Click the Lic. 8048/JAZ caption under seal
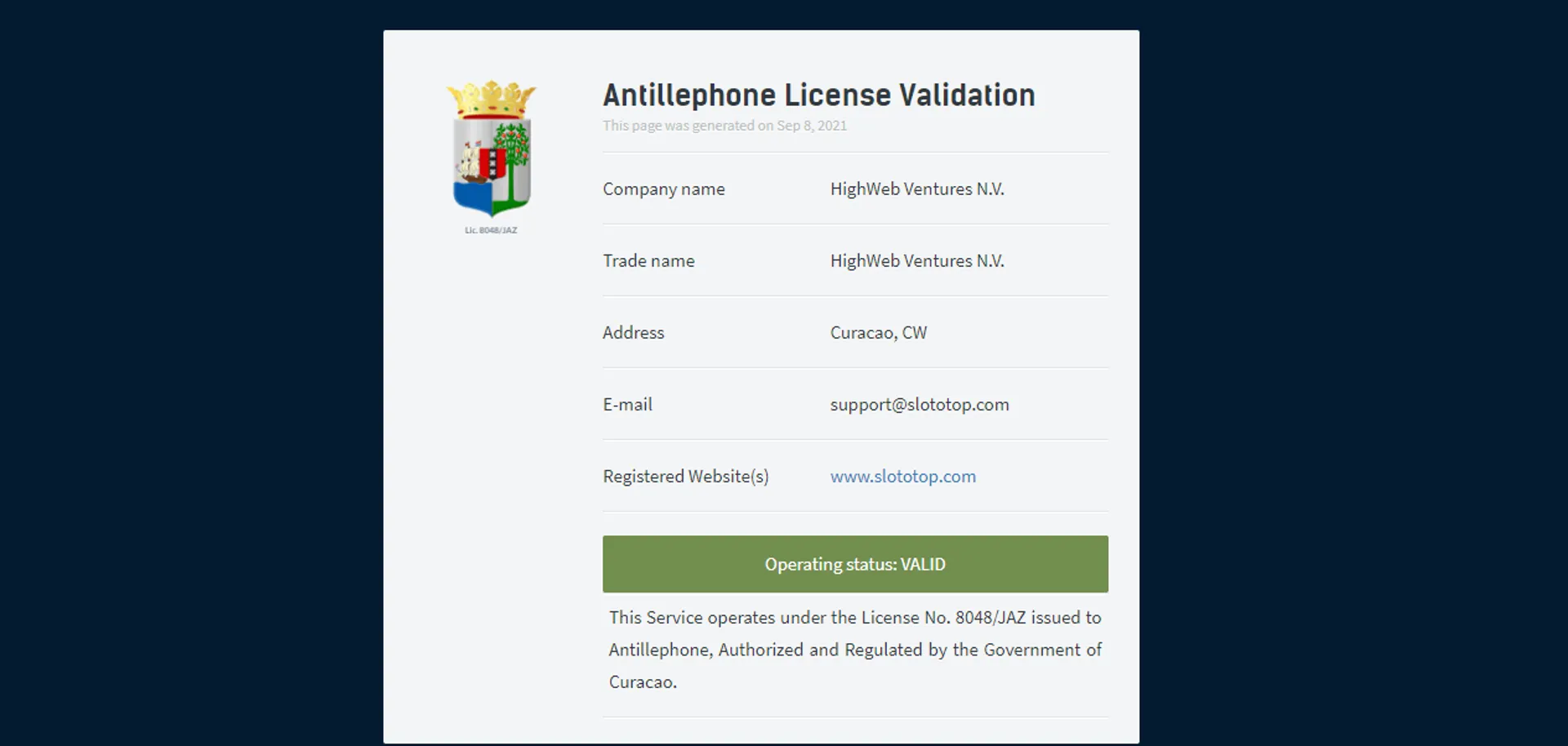The width and height of the screenshot is (1568, 746). (491, 230)
